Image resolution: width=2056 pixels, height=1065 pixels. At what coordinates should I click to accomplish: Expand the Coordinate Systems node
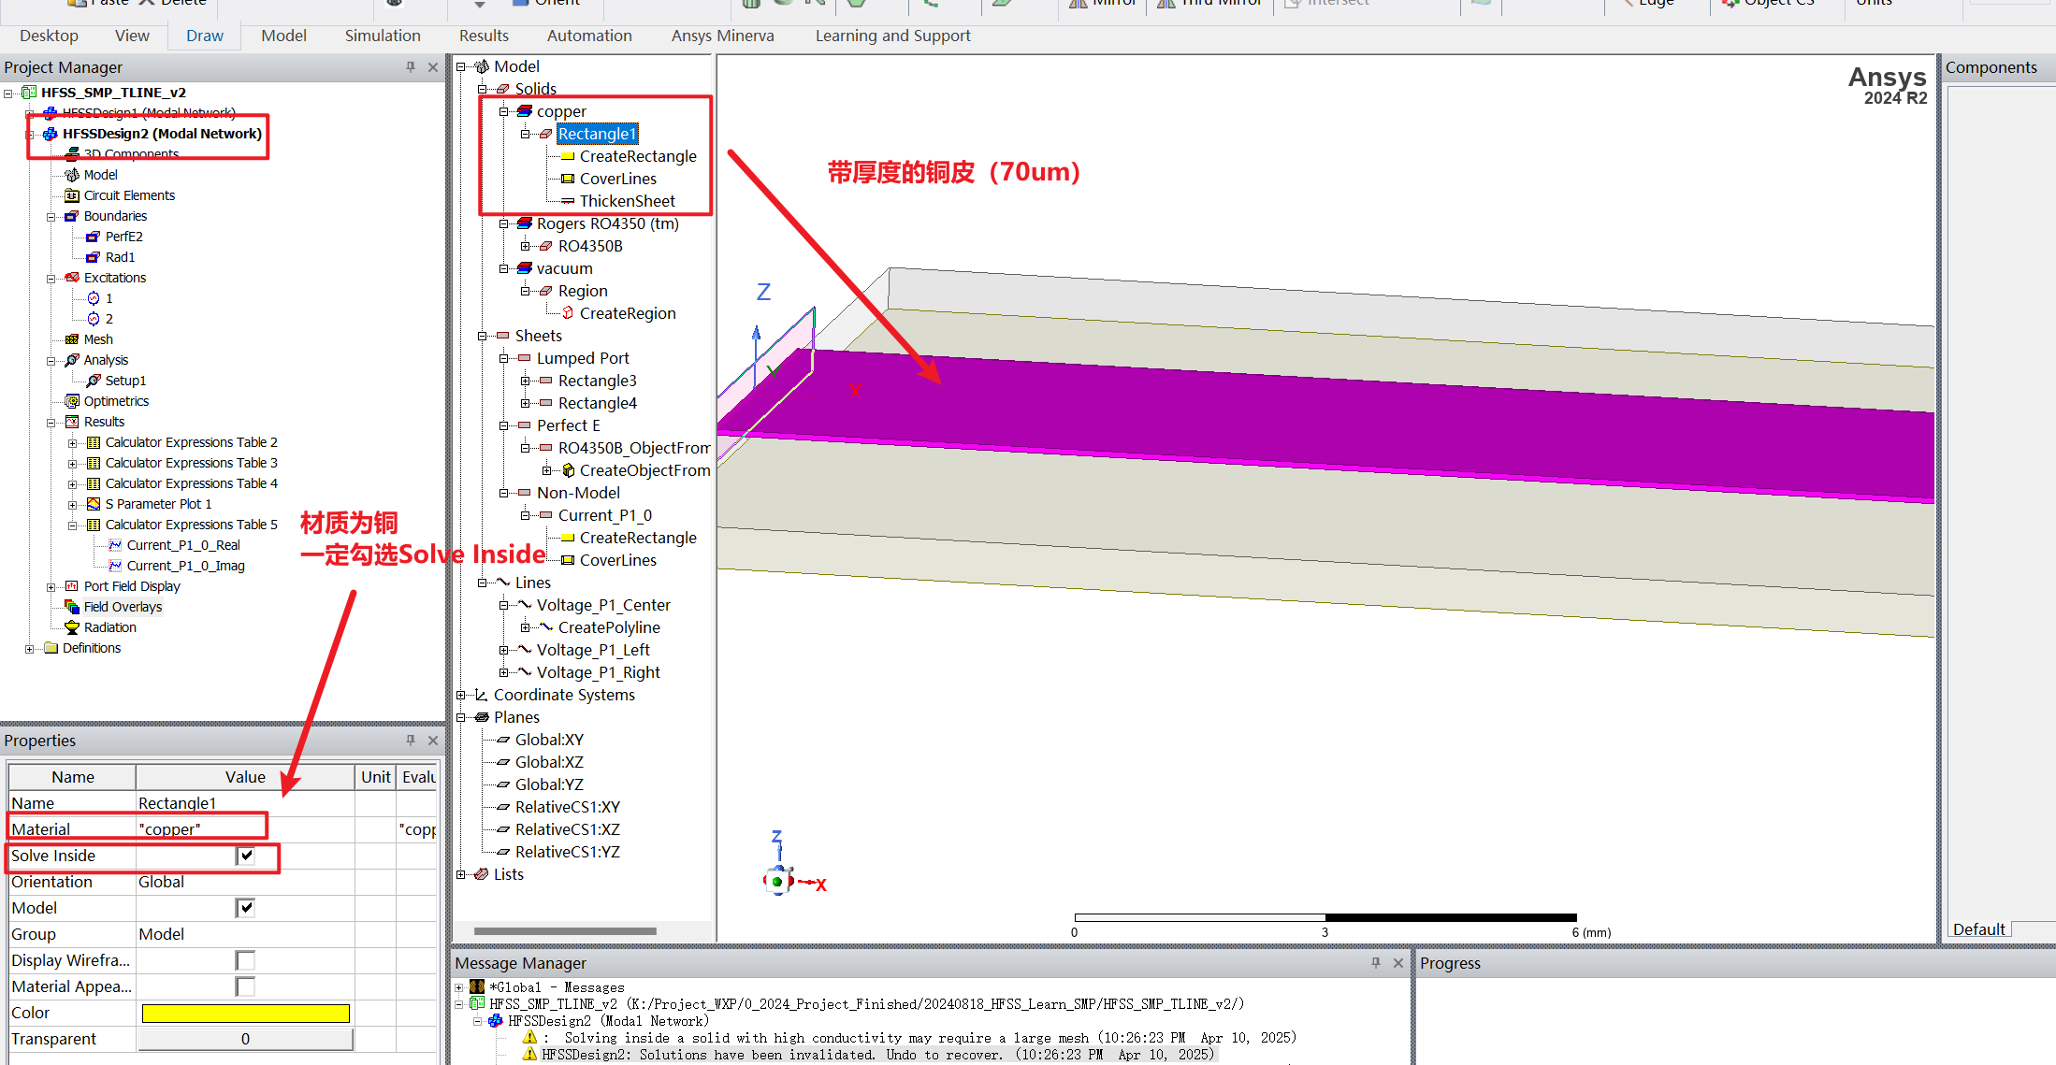460,695
